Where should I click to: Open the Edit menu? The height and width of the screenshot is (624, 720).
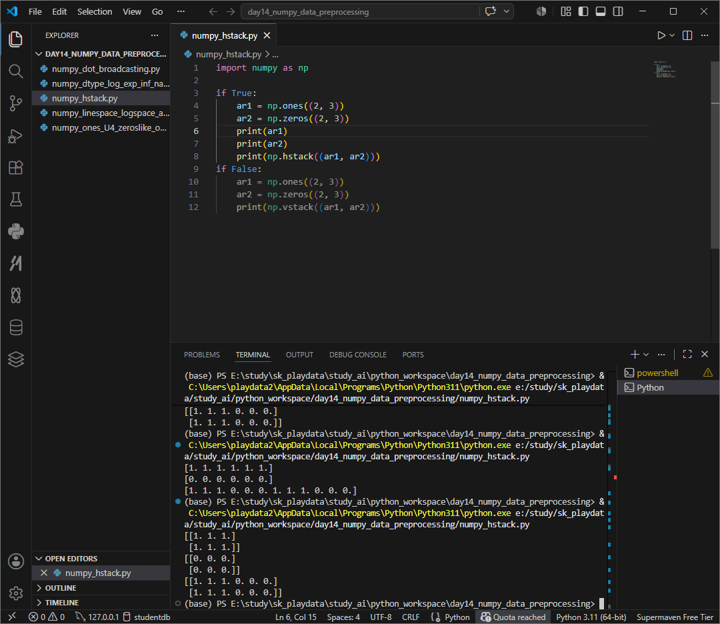(59, 11)
